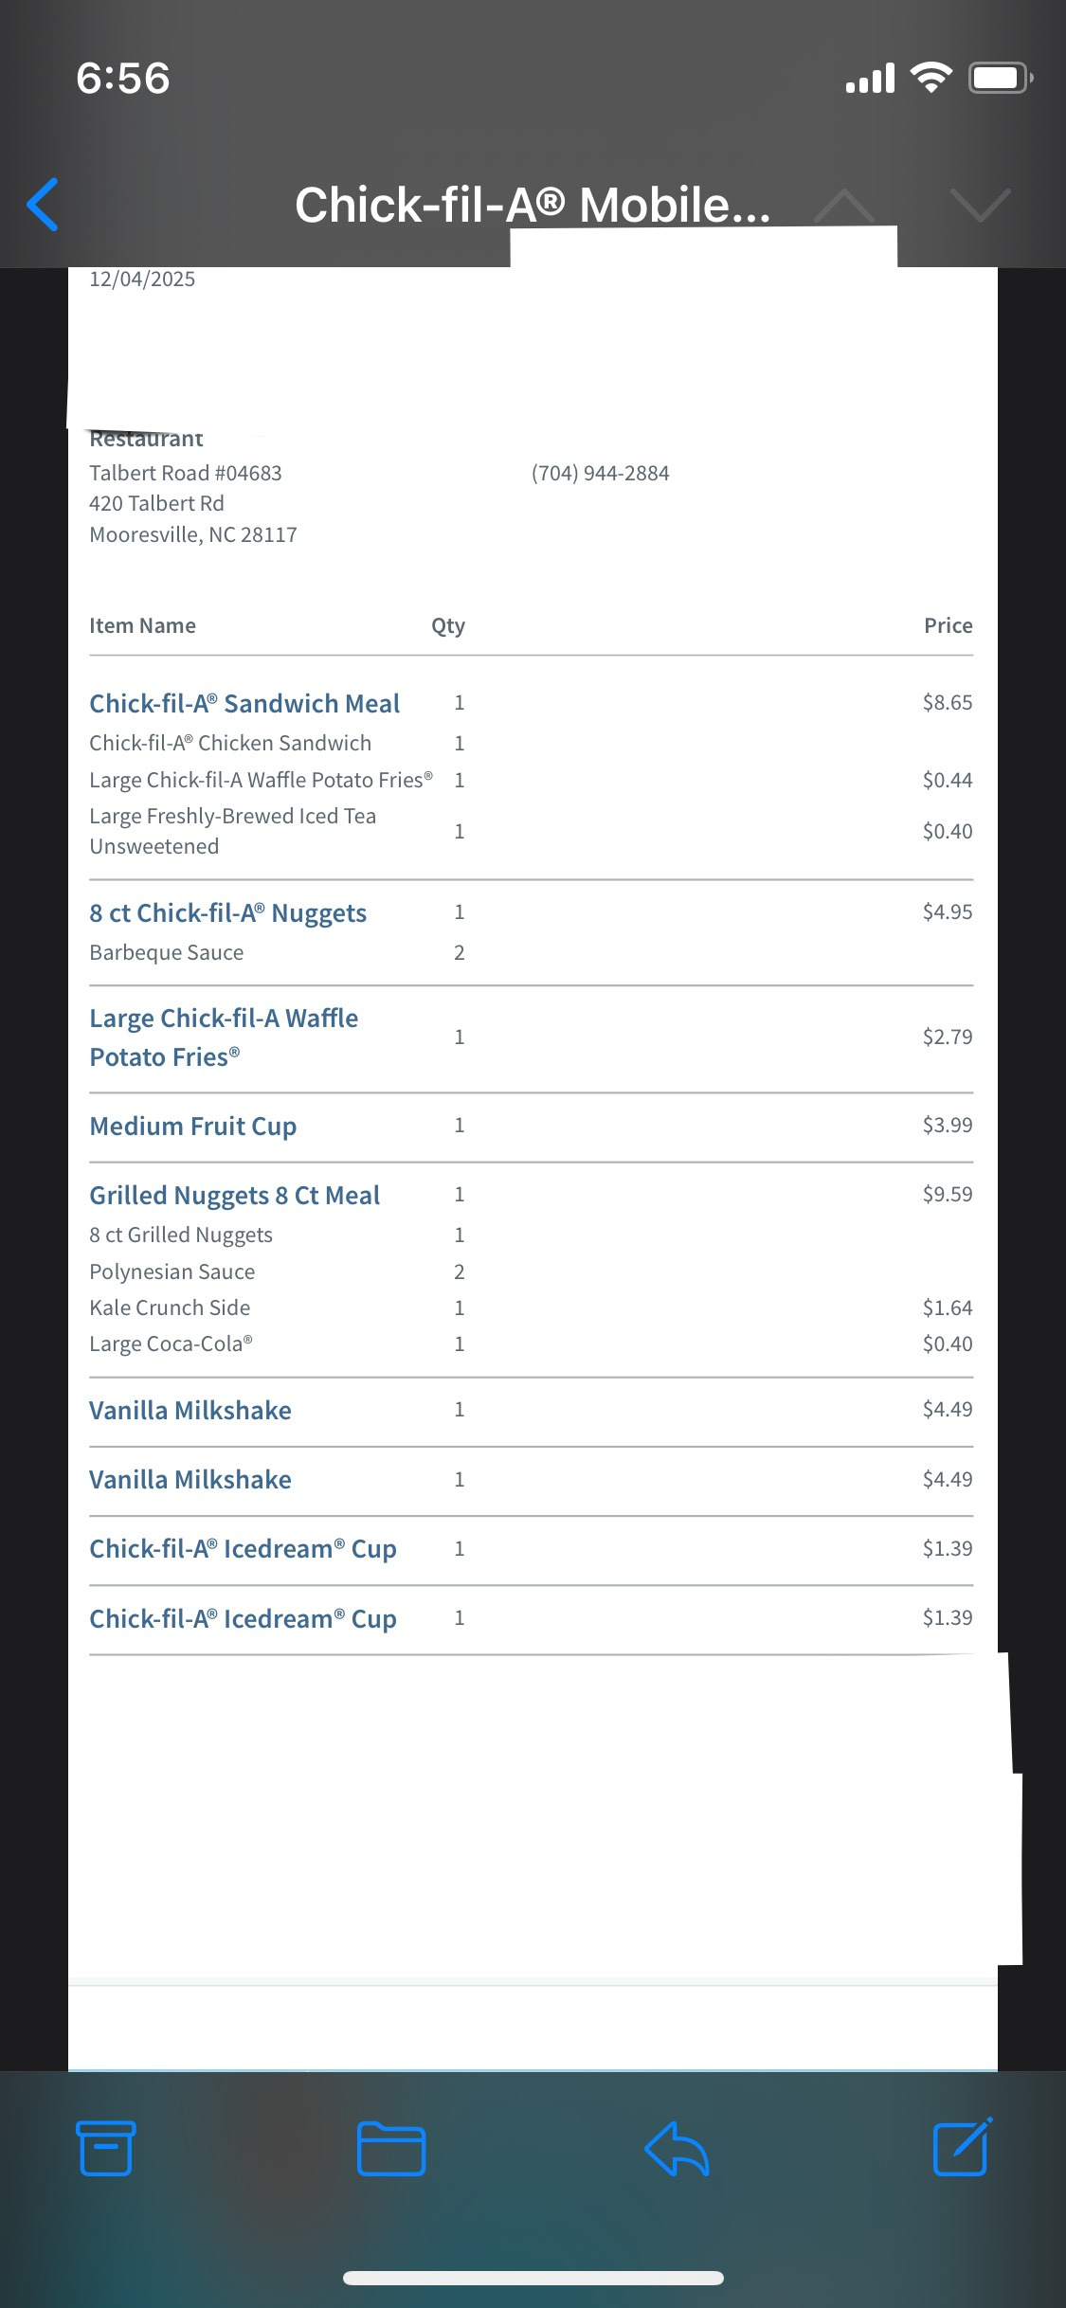Tap Medium Fruit Cup item link

tap(192, 1127)
